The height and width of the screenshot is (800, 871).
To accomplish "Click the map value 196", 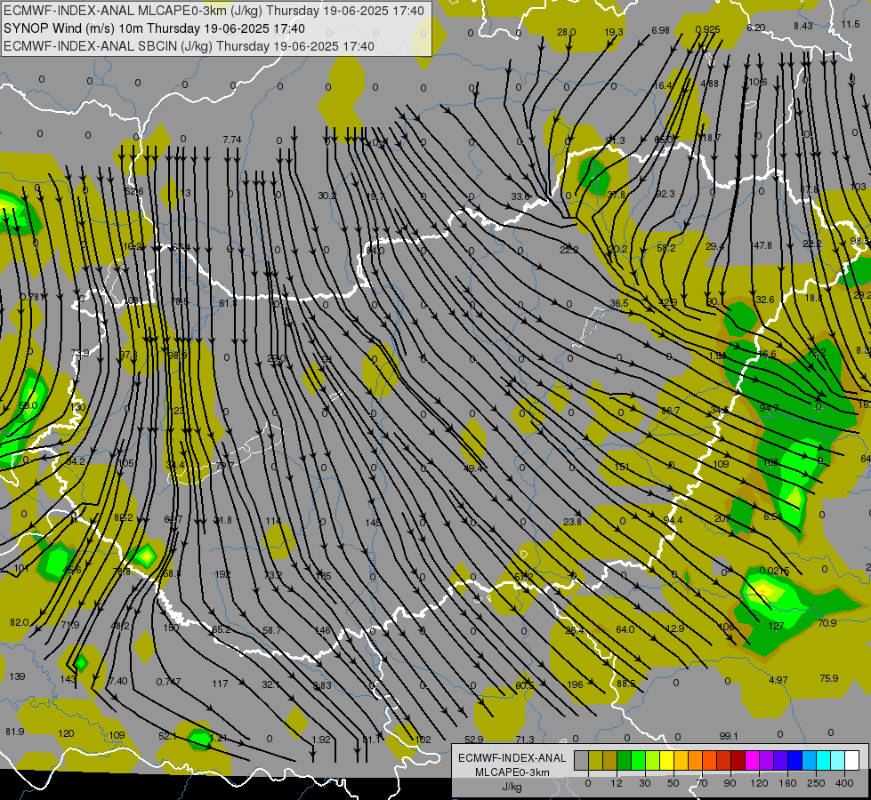I will coord(575,684).
